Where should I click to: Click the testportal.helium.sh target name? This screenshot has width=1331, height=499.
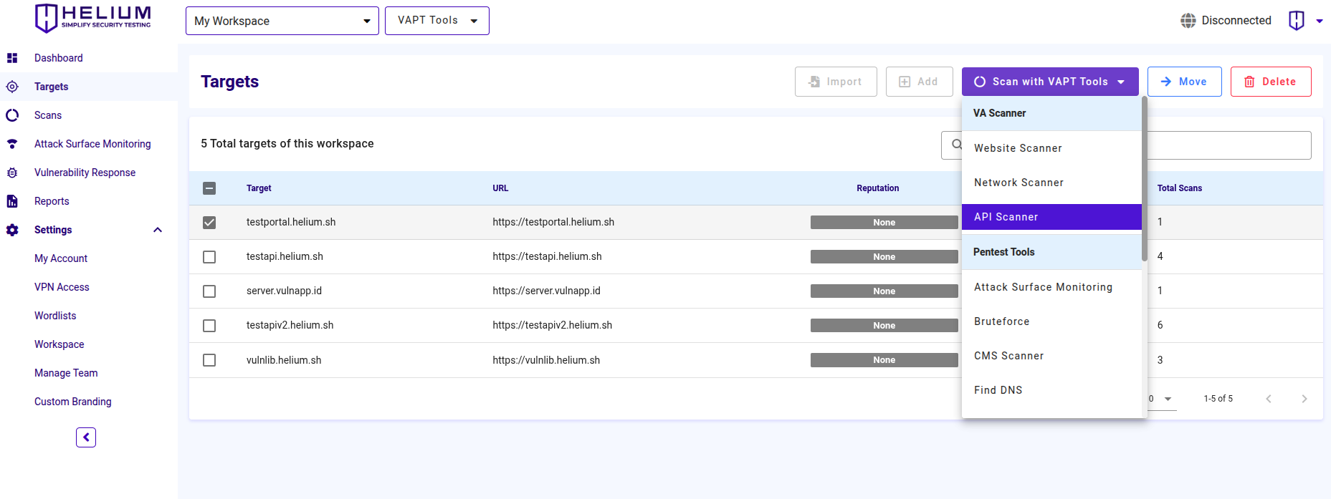click(x=291, y=222)
